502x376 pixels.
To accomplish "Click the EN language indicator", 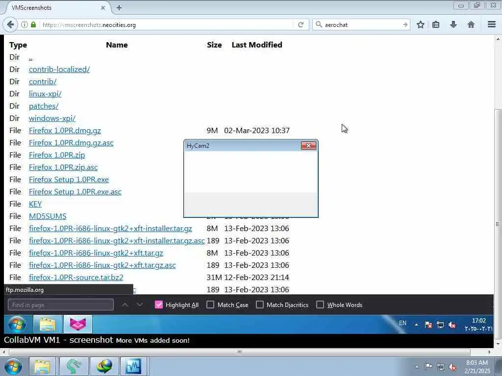I will pyautogui.click(x=403, y=323).
